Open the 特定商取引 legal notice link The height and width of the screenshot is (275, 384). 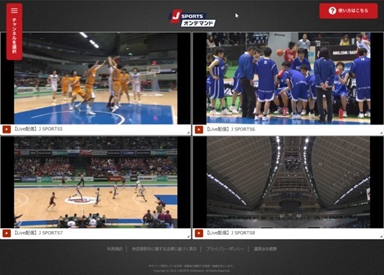coord(164,249)
